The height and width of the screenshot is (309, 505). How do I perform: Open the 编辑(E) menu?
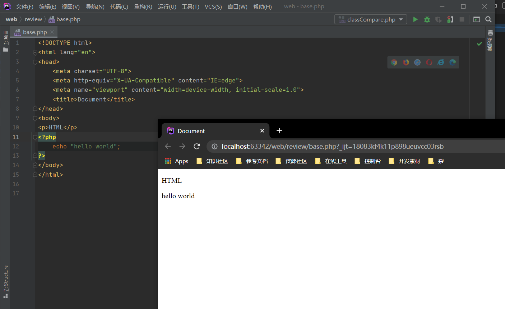point(48,6)
